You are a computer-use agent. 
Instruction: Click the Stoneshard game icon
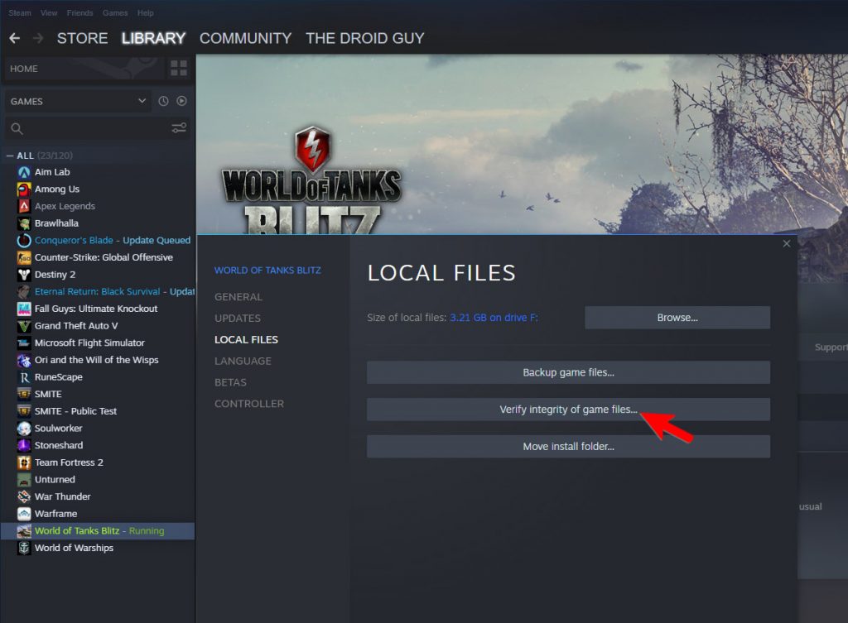pos(24,446)
